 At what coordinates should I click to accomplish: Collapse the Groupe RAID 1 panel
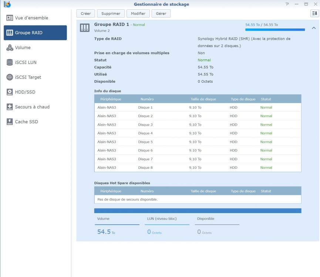pos(314,28)
